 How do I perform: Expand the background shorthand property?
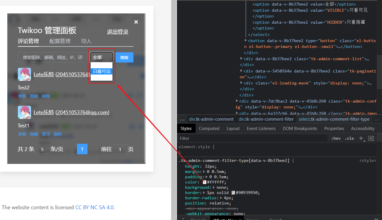(214, 187)
